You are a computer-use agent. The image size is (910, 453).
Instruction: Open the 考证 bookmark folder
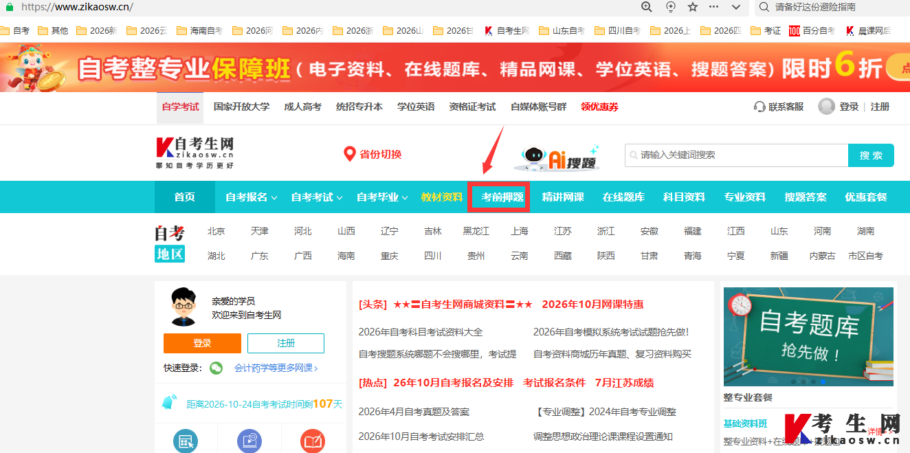(x=766, y=31)
